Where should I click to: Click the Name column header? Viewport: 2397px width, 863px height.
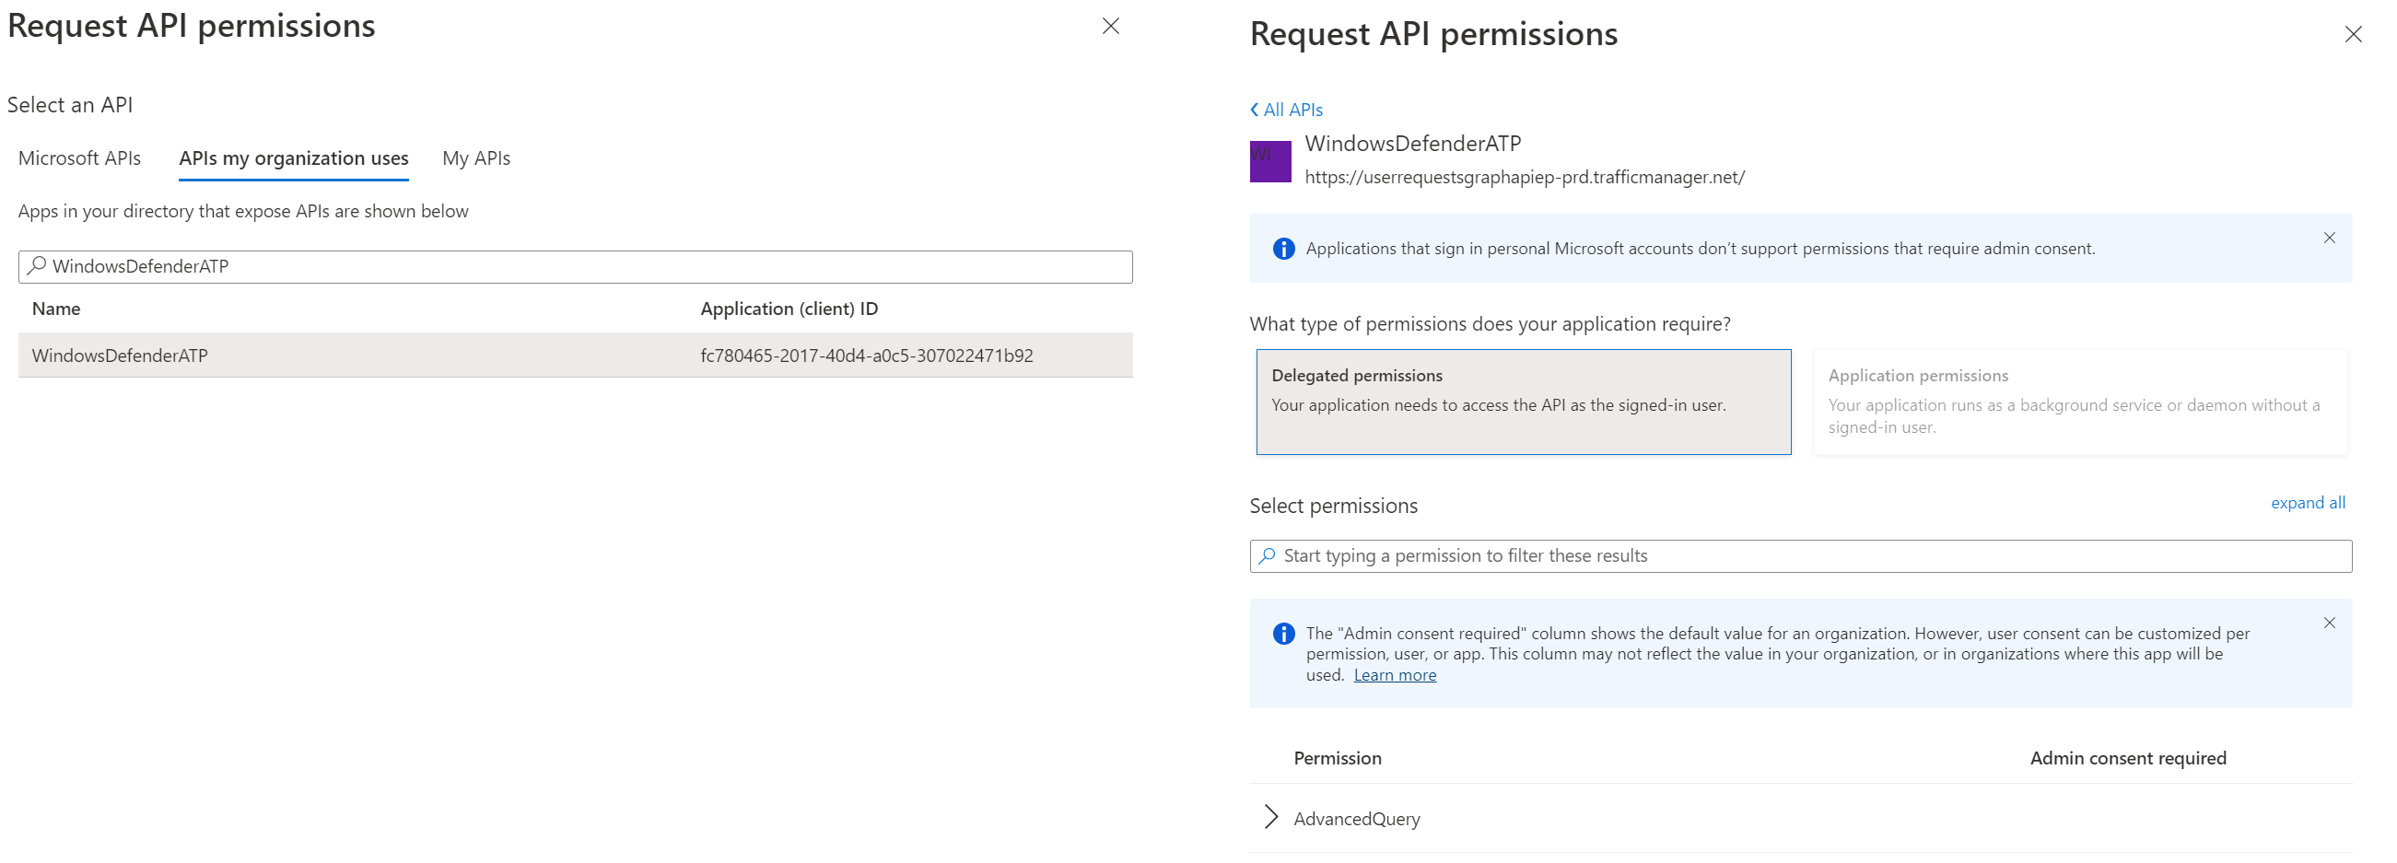click(56, 309)
